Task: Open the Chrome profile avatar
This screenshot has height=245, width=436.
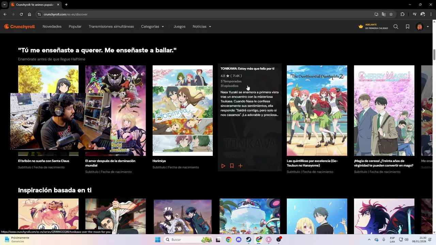Action: [x=423, y=14]
